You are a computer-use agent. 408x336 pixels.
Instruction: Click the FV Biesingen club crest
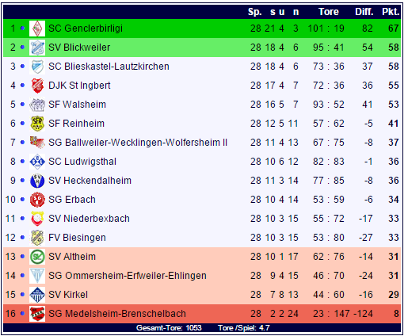point(37,238)
